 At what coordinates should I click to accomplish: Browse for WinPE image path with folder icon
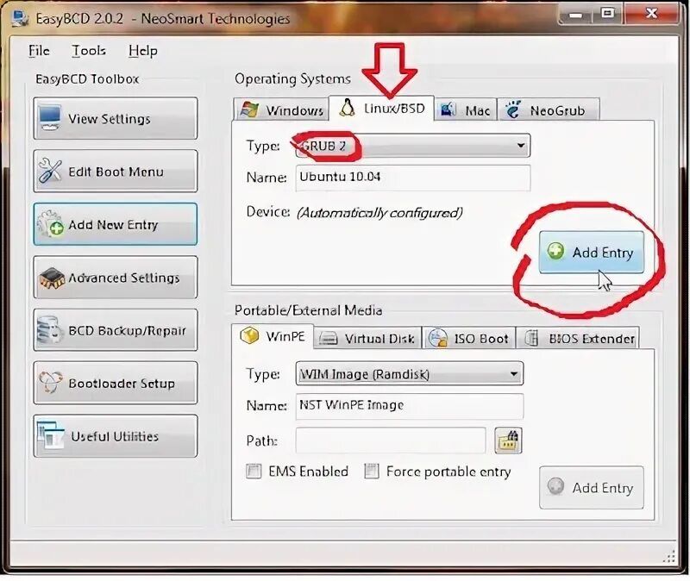508,440
